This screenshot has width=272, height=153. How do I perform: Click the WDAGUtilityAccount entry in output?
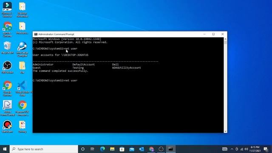(x=127, y=68)
